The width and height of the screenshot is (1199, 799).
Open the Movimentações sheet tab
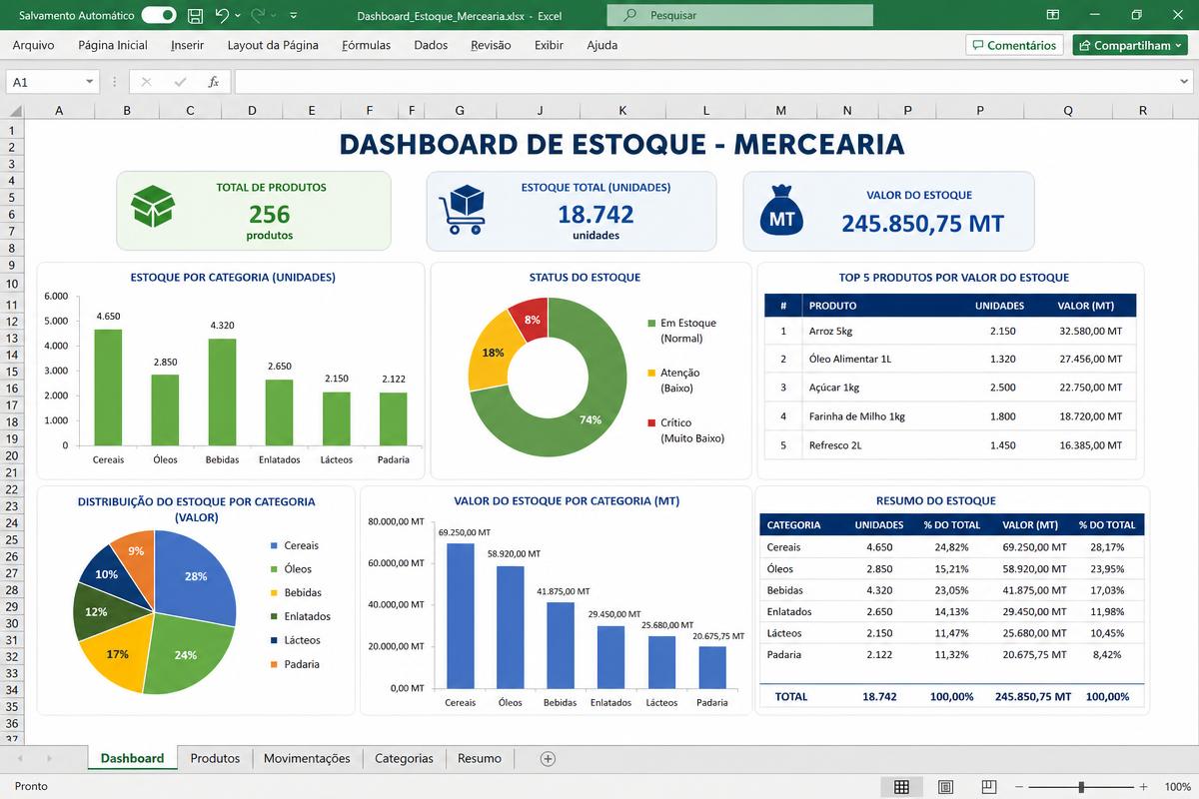307,758
